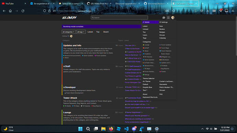Open the Firefox application menu
The image size is (237, 133).
click(233, 11)
